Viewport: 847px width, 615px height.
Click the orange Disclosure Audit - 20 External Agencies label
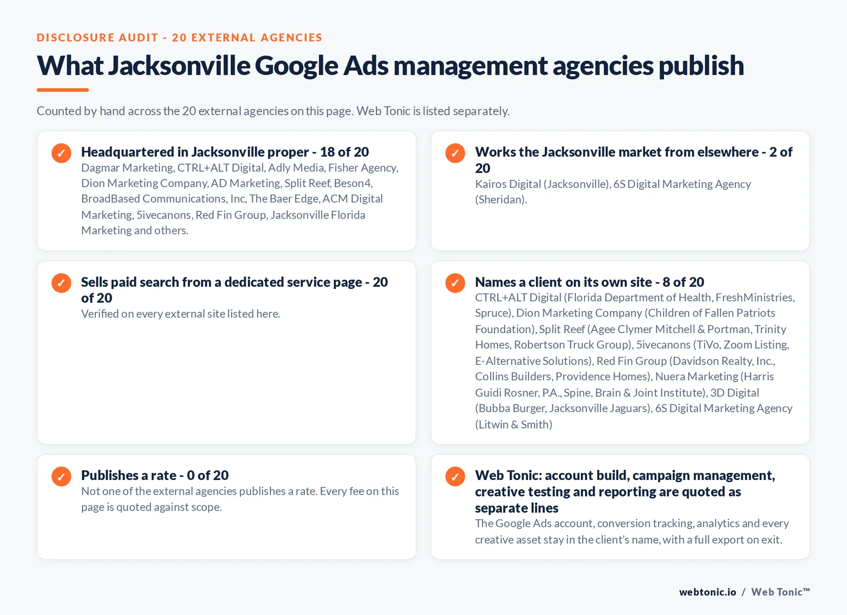[179, 38]
